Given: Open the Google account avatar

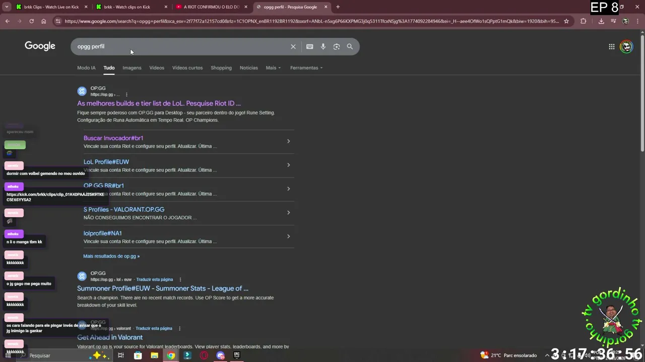Looking at the screenshot, I should [626, 47].
